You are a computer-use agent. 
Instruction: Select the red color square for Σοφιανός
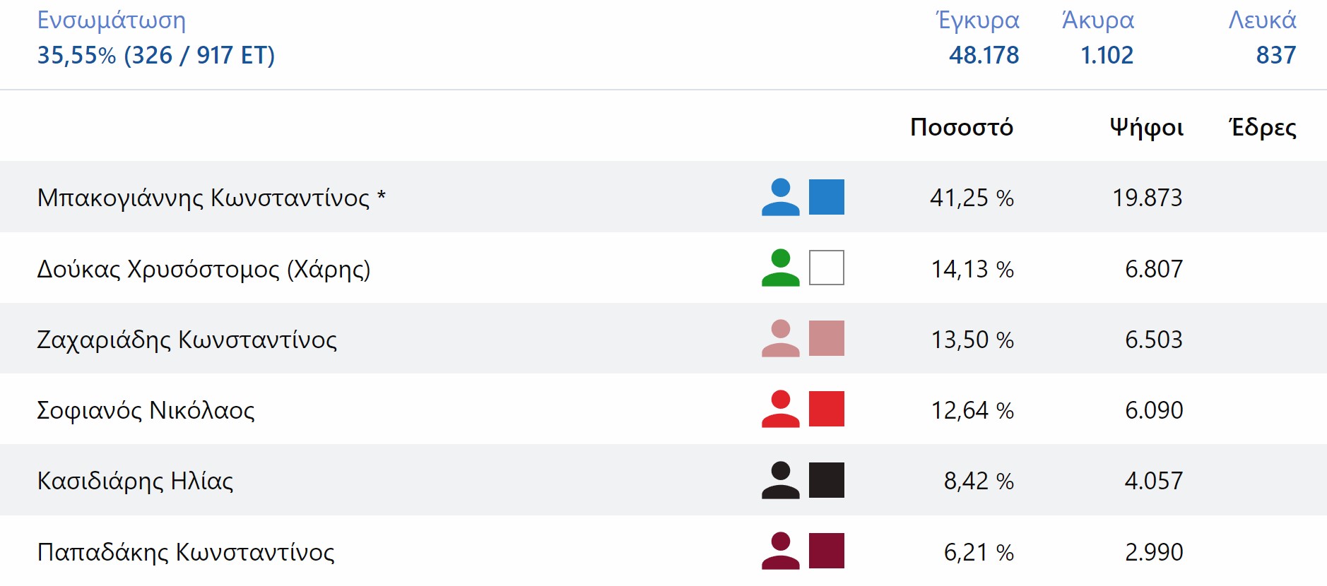(826, 409)
